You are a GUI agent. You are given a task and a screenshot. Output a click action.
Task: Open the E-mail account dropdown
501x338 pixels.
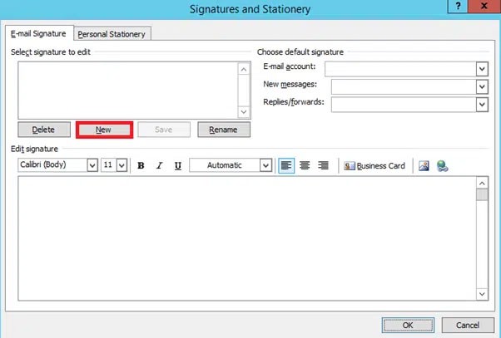click(481, 68)
